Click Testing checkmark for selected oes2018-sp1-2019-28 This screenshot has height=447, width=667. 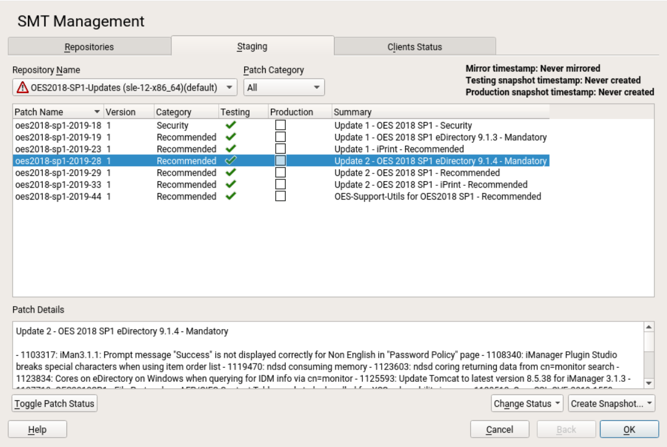(x=231, y=160)
